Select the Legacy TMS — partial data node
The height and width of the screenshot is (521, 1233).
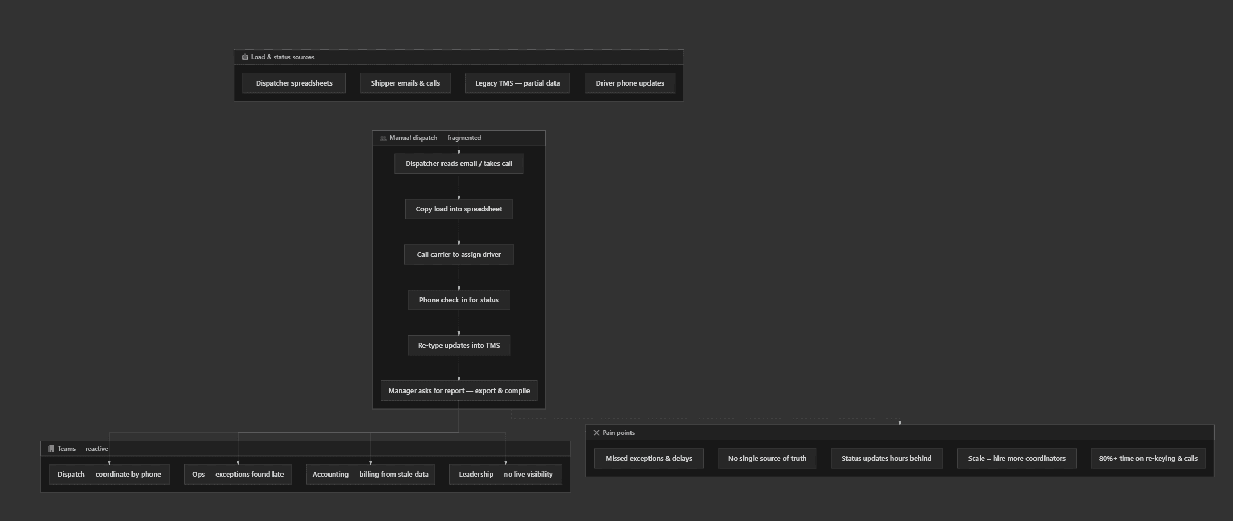(517, 83)
